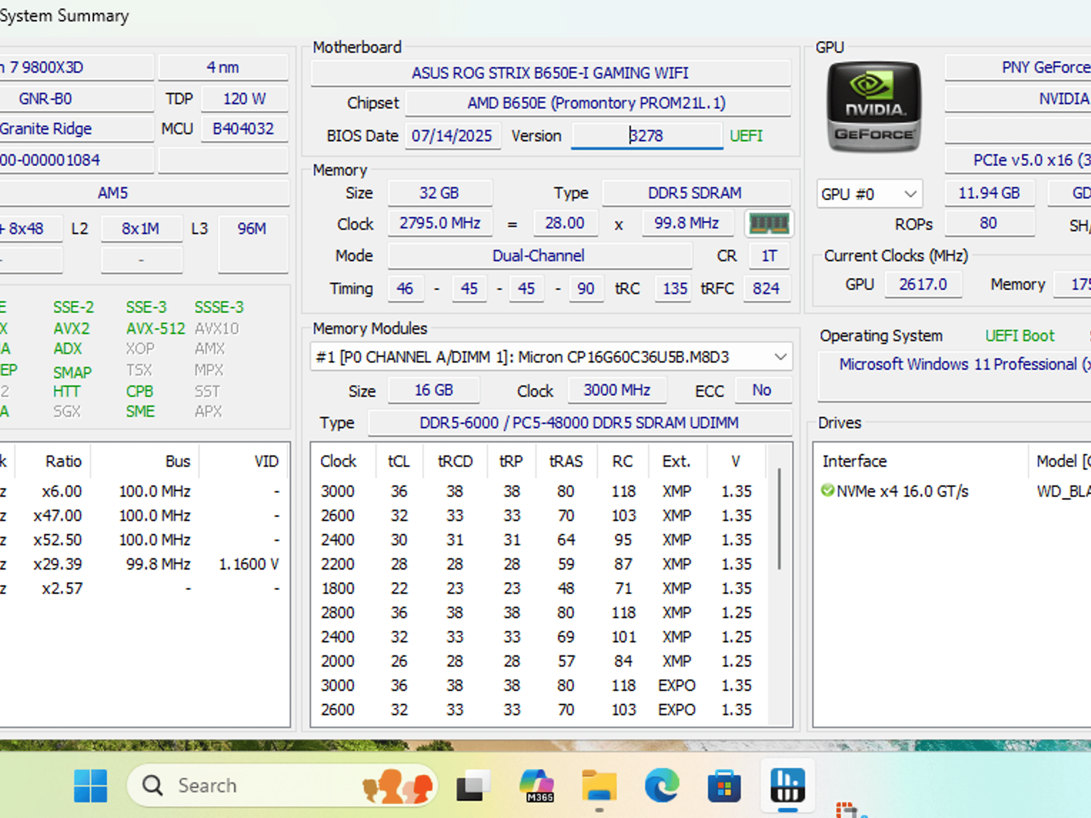The width and height of the screenshot is (1091, 818).
Task: Click the NVIDIA GeForce logo image
Action: tap(874, 107)
